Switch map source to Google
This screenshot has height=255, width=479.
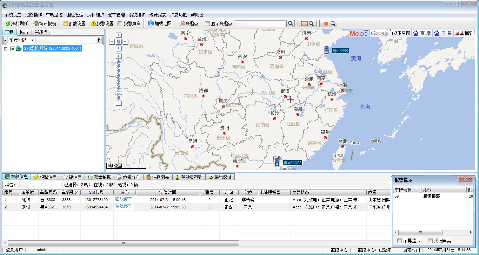click(x=379, y=33)
